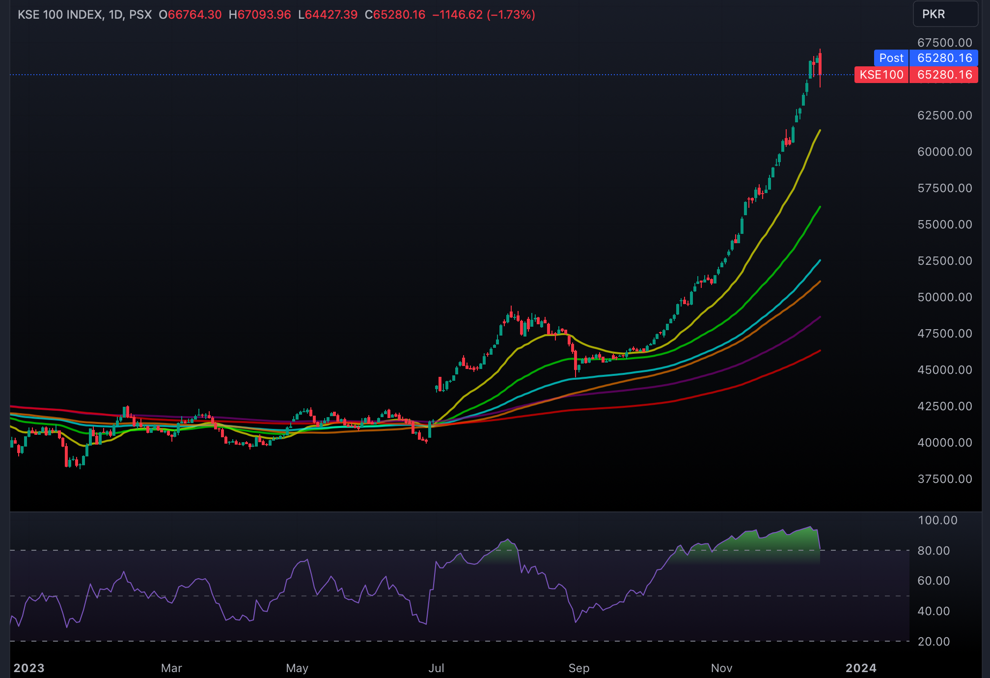Click the red KSE100 price label
990x678 pixels.
tap(881, 75)
